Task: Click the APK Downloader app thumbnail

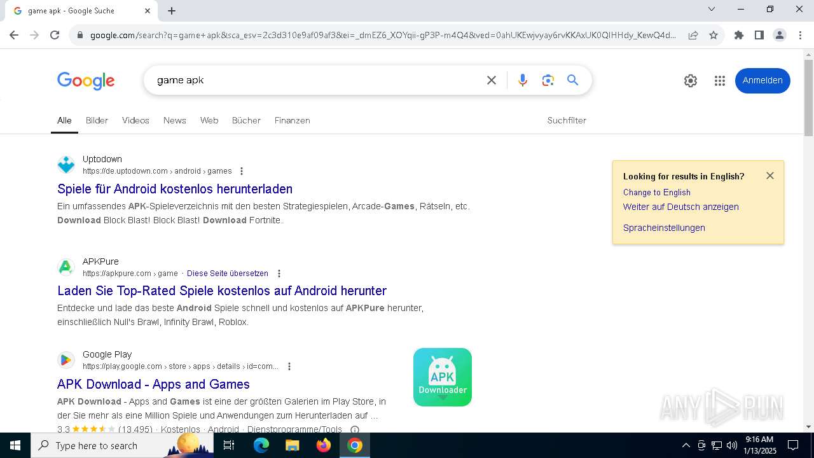Action: [x=443, y=377]
